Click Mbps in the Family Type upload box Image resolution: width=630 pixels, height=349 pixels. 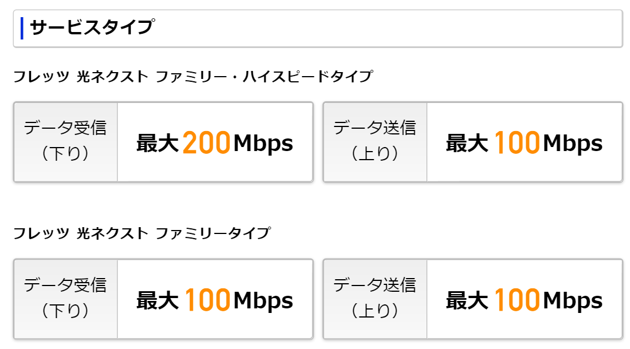[573, 301]
